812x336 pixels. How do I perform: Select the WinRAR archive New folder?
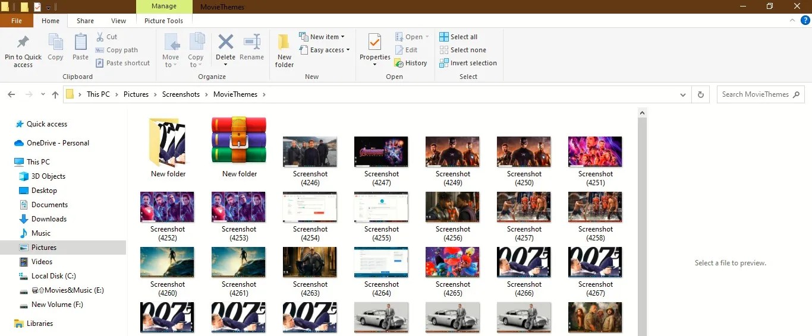coord(239,141)
